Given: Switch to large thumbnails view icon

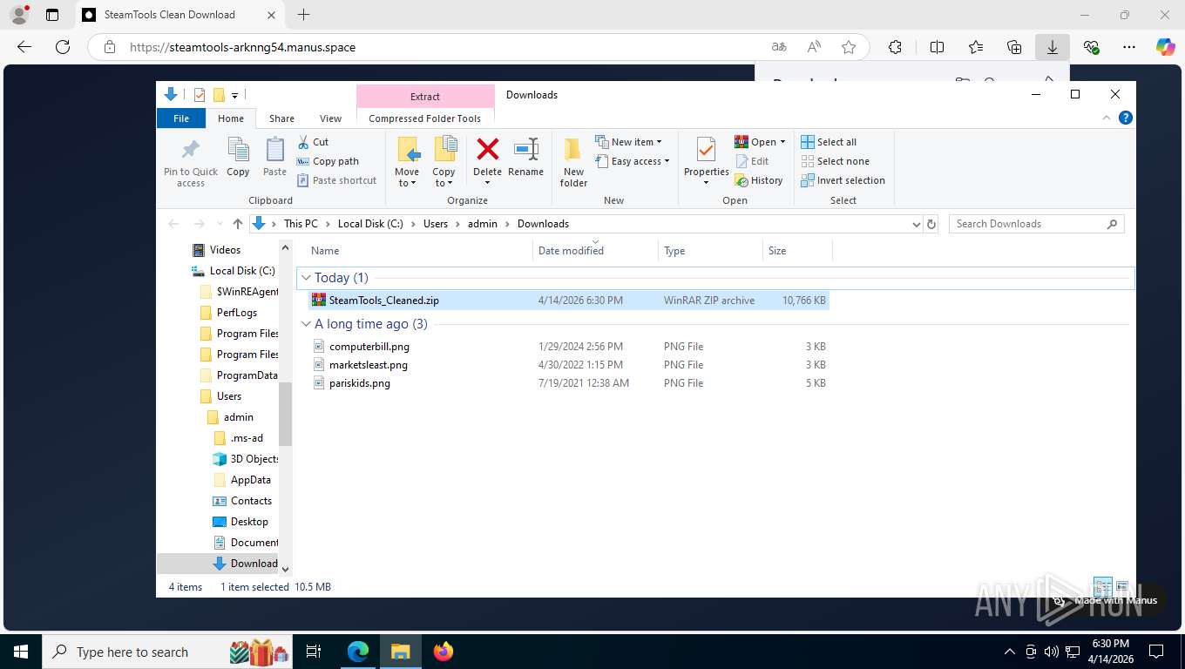Looking at the screenshot, I should pos(1122,586).
